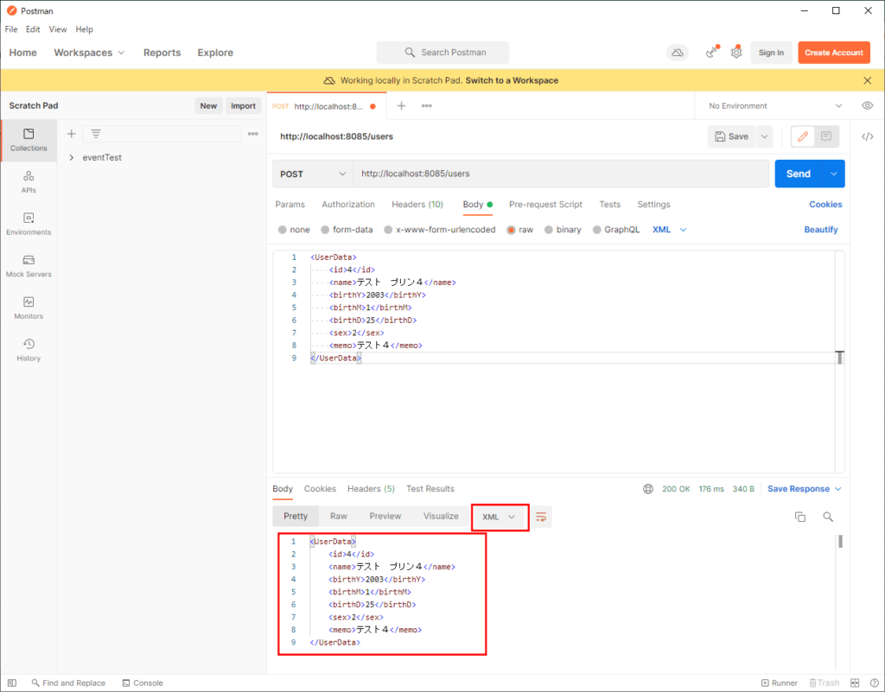
Task: Open the View menu
Action: [x=58, y=29]
